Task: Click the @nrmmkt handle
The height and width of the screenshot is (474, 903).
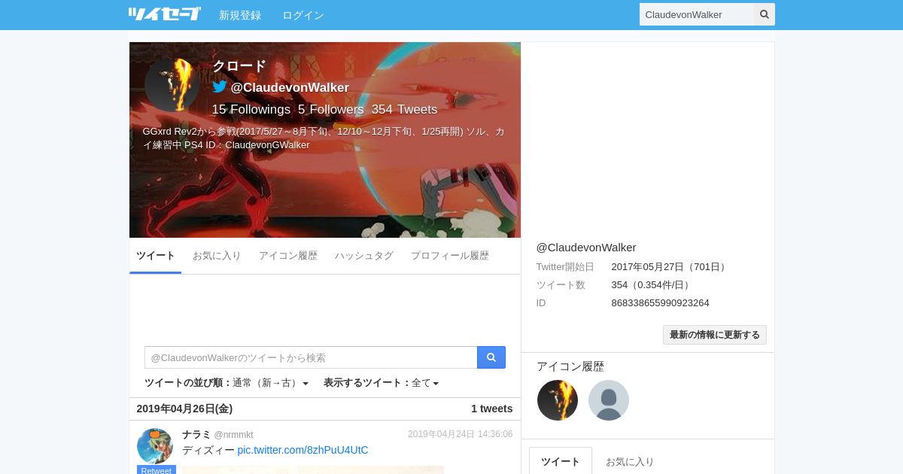Action: pyautogui.click(x=233, y=435)
